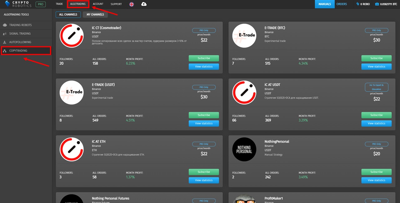This screenshot has width=400, height=203.
Task: Click the iC CT (Cosmotrader) channel title
Action: (107, 28)
